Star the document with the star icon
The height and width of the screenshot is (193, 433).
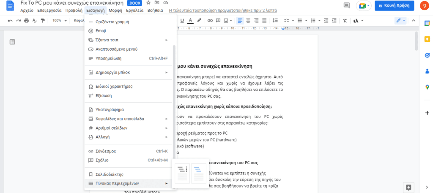pos(148,3)
